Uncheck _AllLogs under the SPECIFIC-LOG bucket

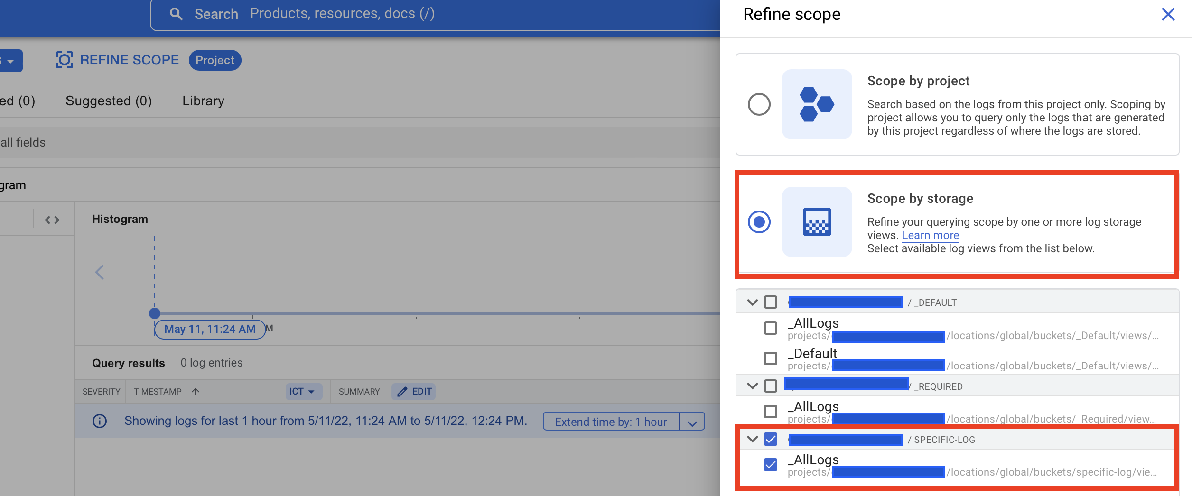click(771, 465)
